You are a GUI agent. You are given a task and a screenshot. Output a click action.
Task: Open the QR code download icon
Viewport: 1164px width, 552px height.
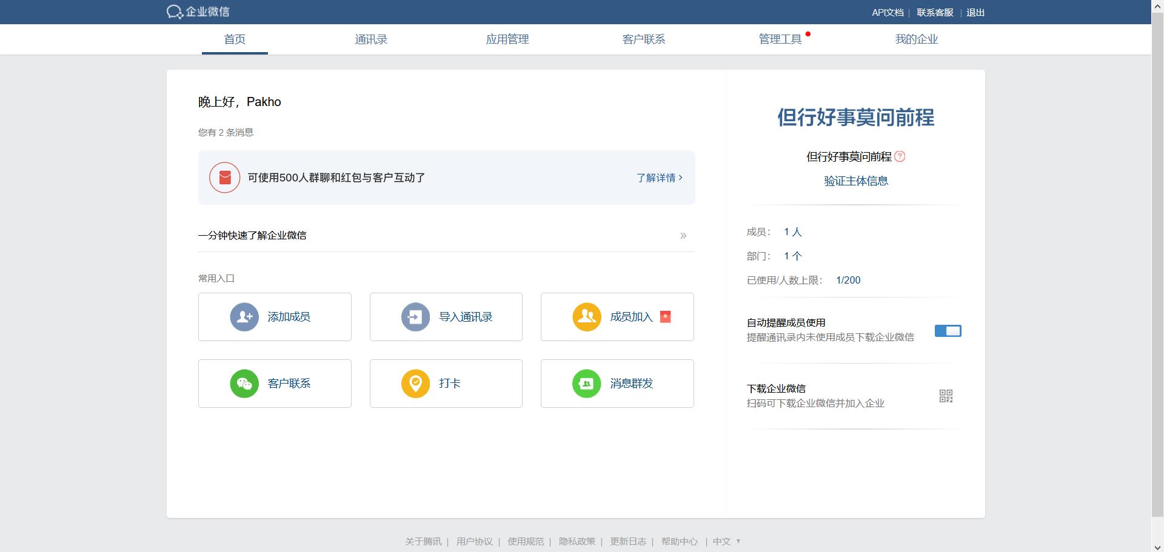[x=946, y=396]
